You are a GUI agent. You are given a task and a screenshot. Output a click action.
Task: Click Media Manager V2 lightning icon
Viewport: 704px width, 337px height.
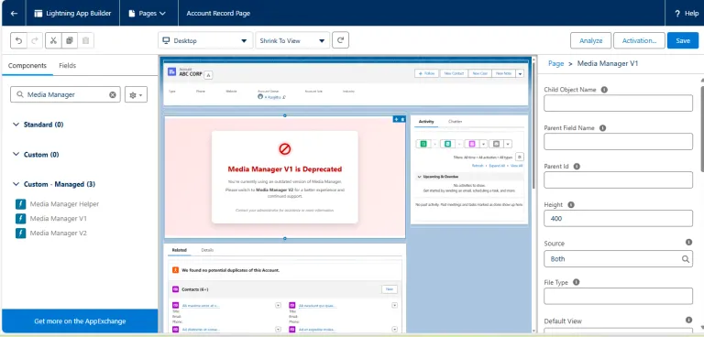coord(21,234)
